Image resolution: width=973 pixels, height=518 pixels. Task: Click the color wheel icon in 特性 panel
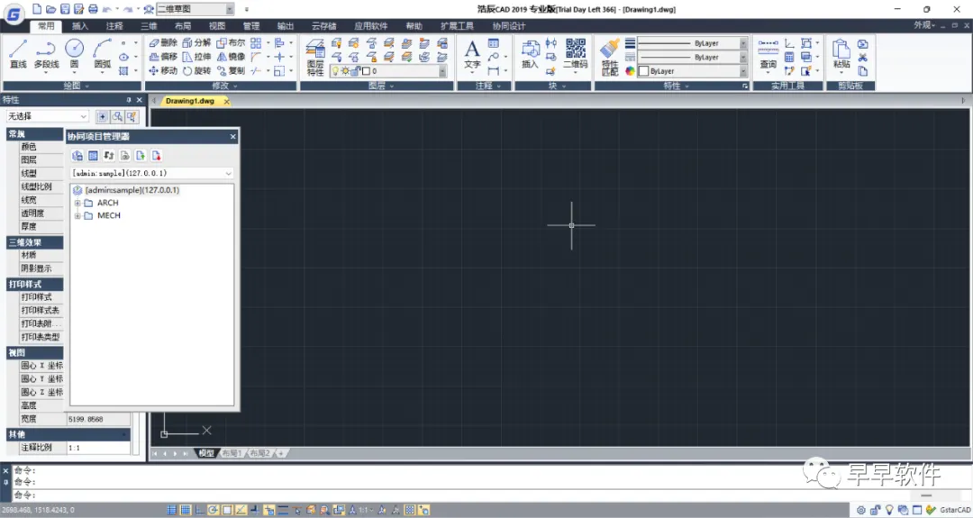pyautogui.click(x=630, y=71)
